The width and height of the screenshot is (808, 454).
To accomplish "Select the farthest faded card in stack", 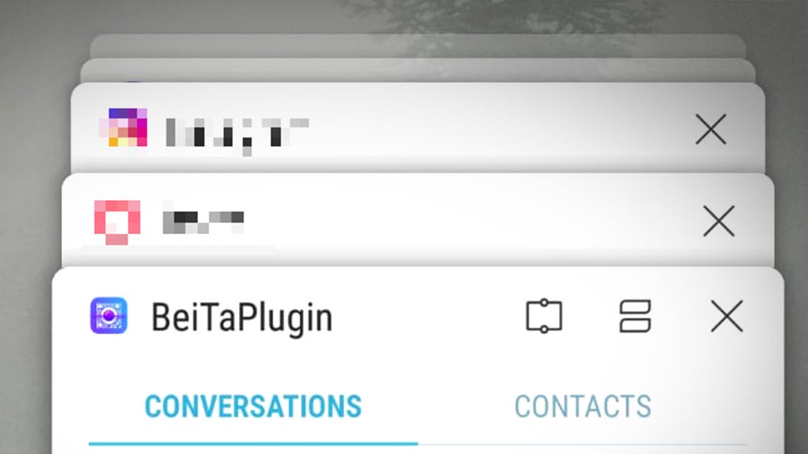I will (418, 46).
